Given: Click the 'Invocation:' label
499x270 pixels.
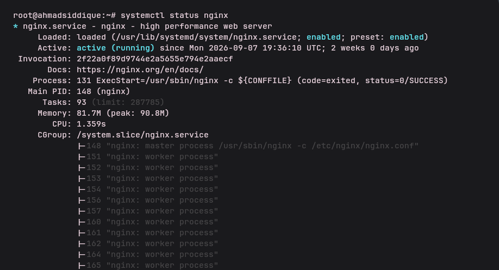Looking at the screenshot, I should (45, 59).
